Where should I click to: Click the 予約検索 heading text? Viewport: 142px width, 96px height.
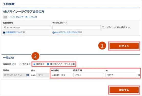[x=9, y=4]
